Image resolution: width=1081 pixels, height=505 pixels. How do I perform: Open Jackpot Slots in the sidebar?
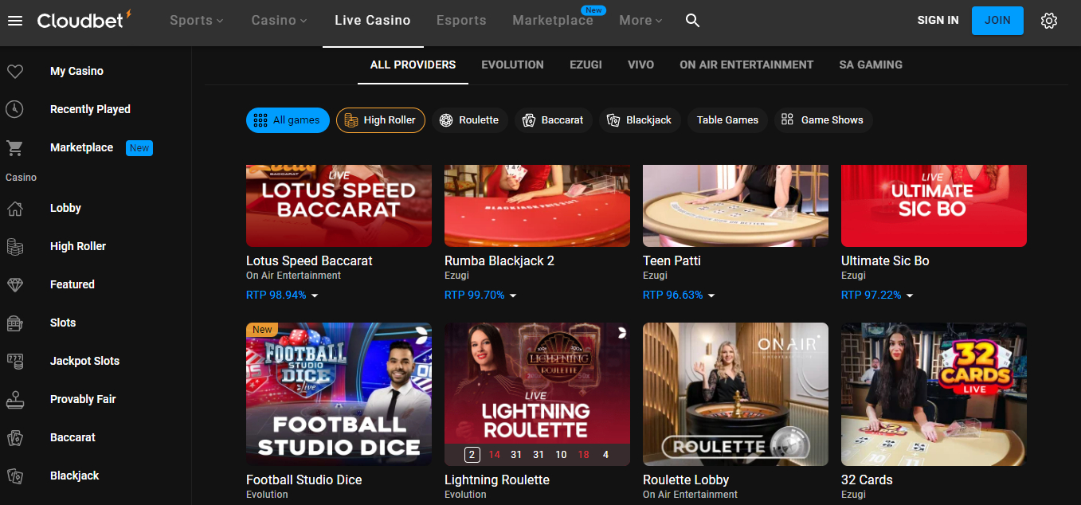tap(84, 361)
